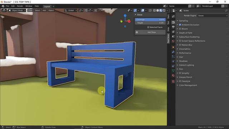Open the shading options dropdown arrow
The image size is (229, 129).
tap(167, 10)
